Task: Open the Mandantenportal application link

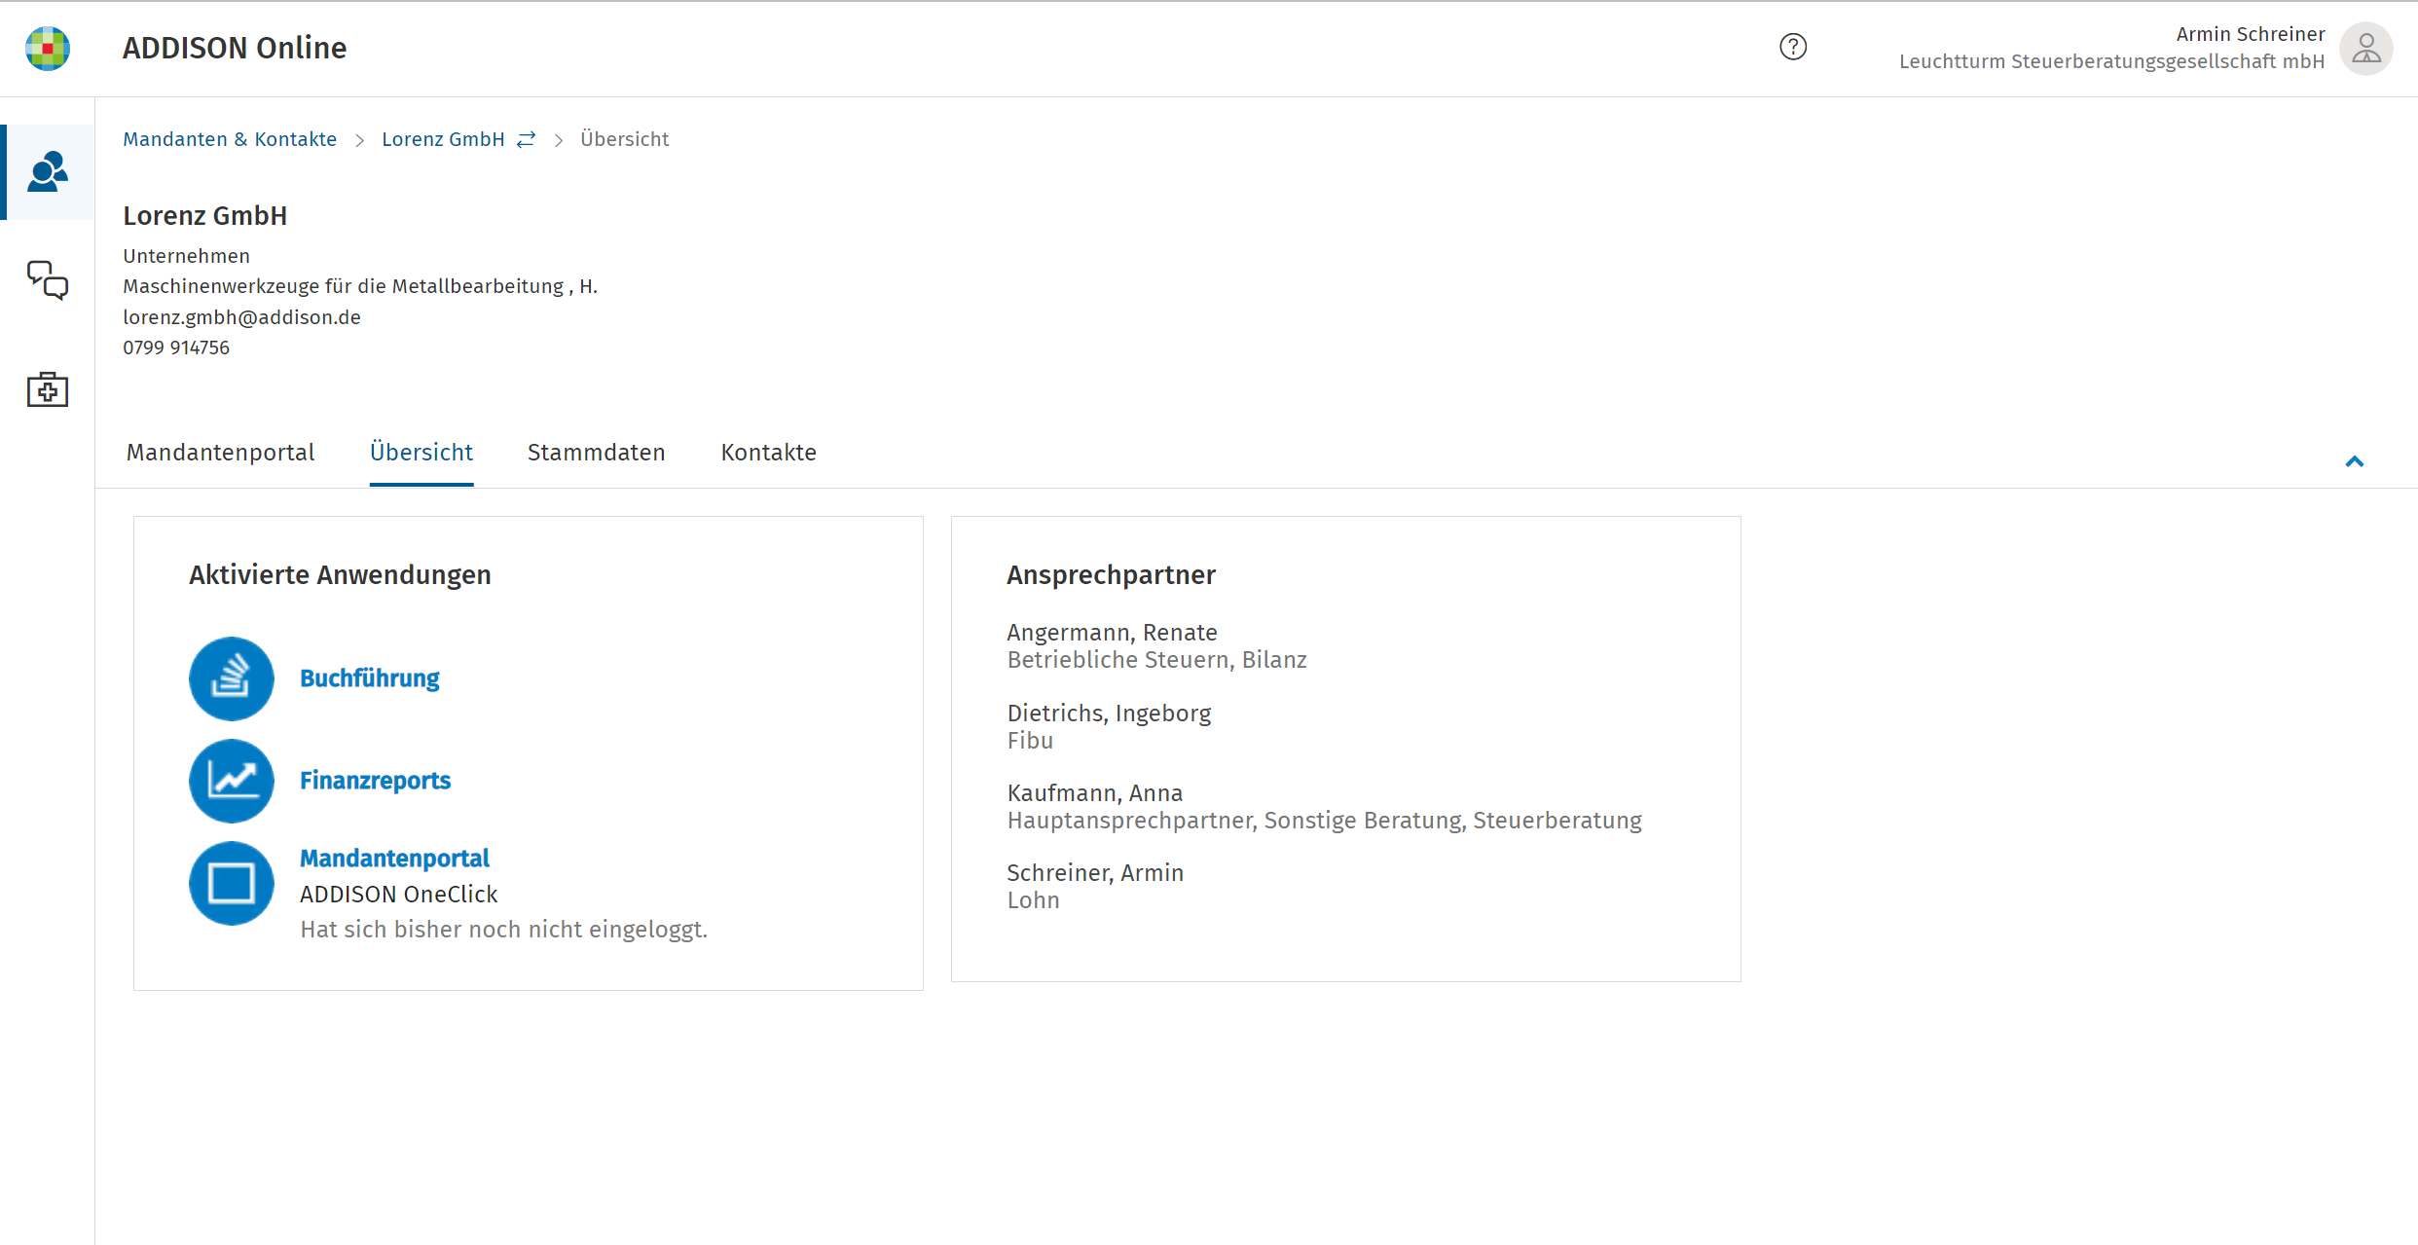Action: point(394,859)
